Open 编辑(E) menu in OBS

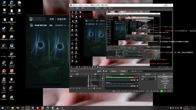[78, 8]
